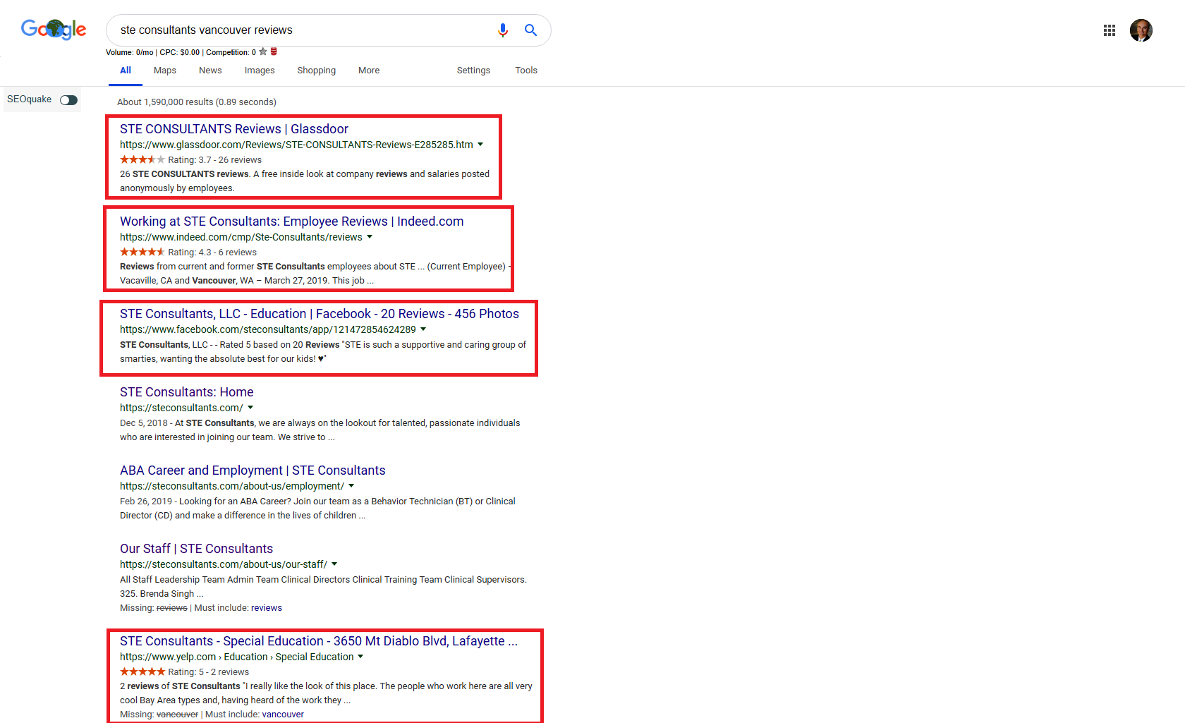The width and height of the screenshot is (1185, 723).
Task: Click 'Must include: vancouver' link
Action: coord(283,715)
